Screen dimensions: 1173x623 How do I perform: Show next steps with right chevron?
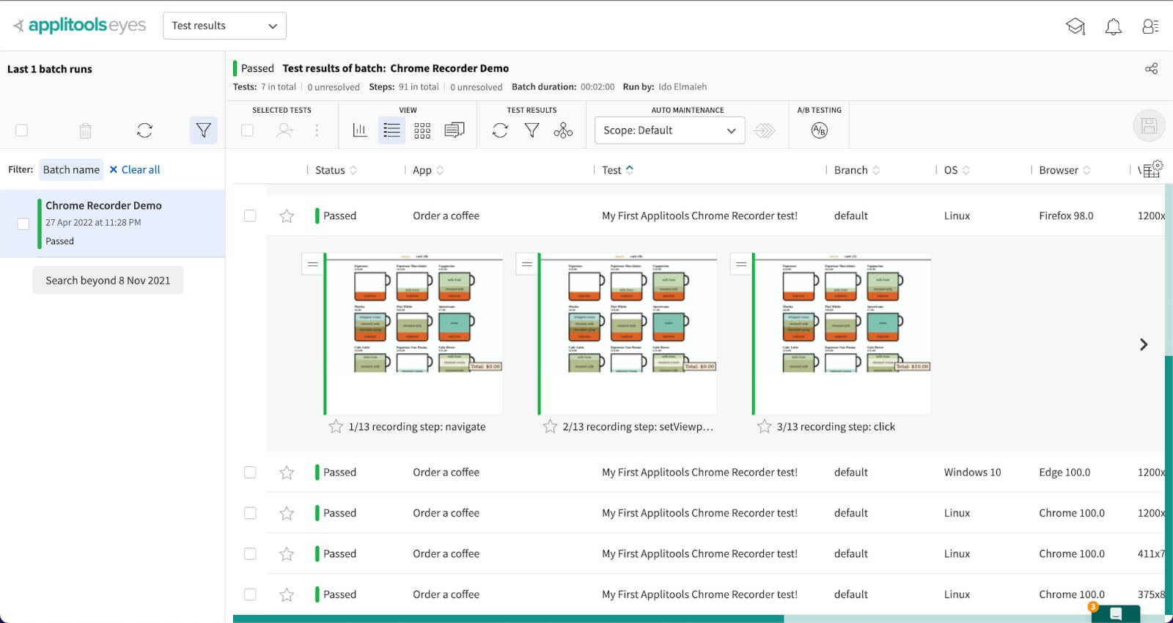coord(1143,344)
